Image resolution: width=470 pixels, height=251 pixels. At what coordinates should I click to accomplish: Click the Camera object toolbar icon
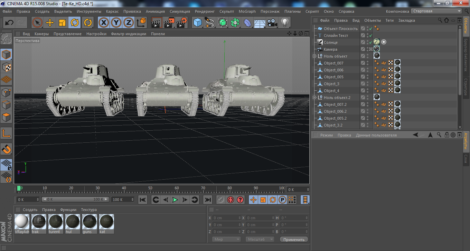pyautogui.click(x=272, y=23)
